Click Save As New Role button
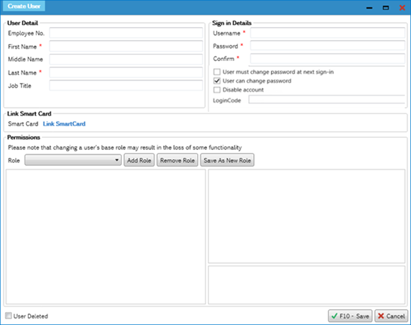The height and width of the screenshot is (325, 411). tap(227, 160)
